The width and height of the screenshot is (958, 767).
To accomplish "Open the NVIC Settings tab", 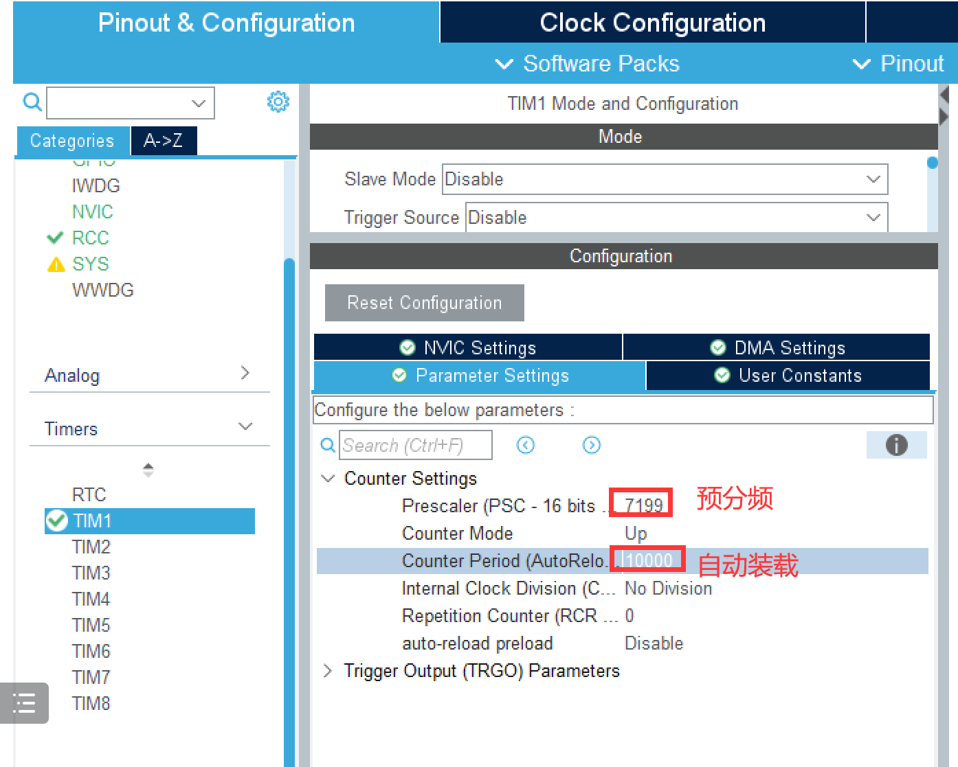I will pos(468,347).
